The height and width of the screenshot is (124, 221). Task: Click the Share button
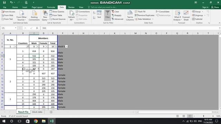[x=215, y=7]
